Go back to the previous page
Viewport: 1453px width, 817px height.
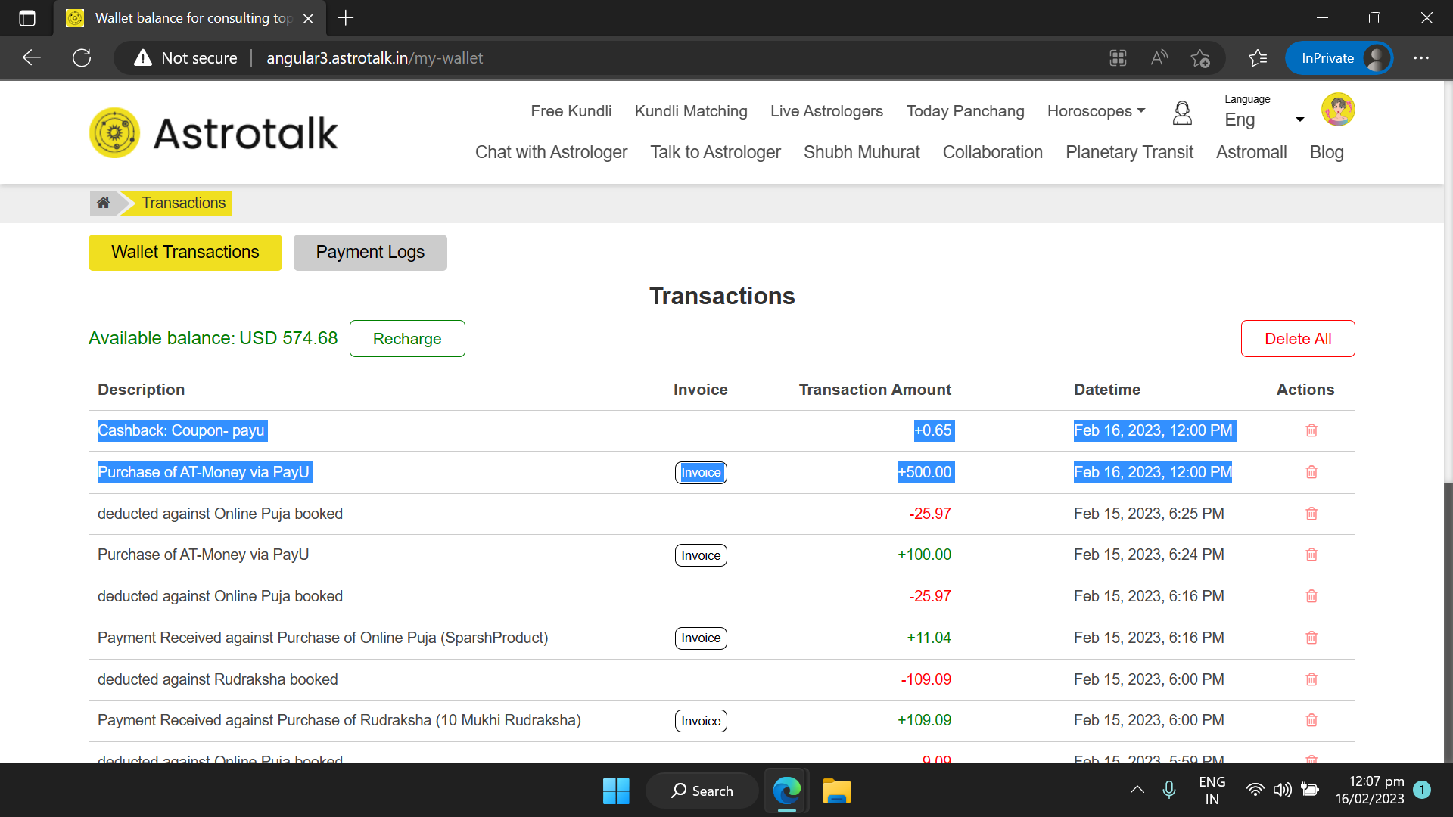tap(32, 58)
